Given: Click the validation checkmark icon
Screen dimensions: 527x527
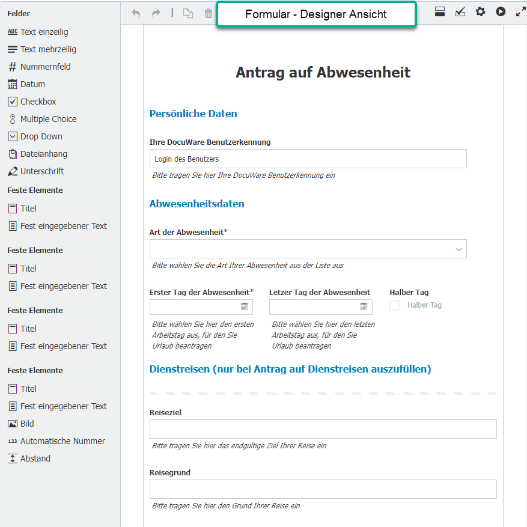Looking at the screenshot, I should pos(460,11).
